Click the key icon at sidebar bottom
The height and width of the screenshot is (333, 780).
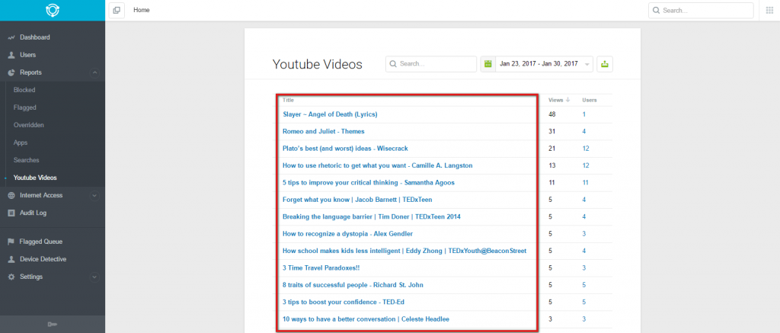(53, 325)
